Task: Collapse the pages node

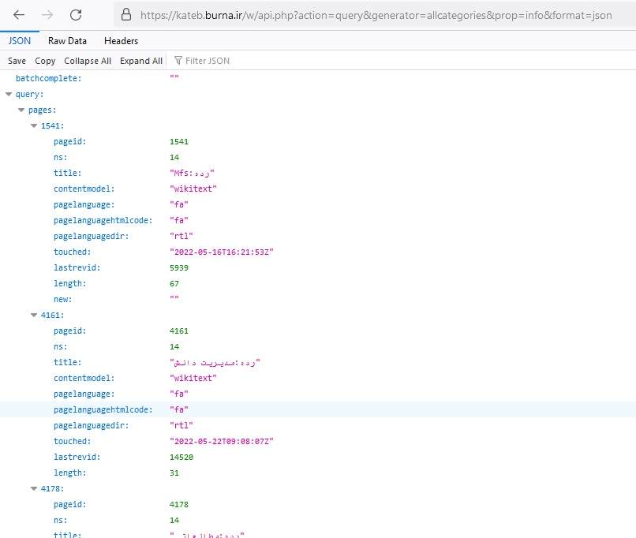Action: (x=21, y=110)
